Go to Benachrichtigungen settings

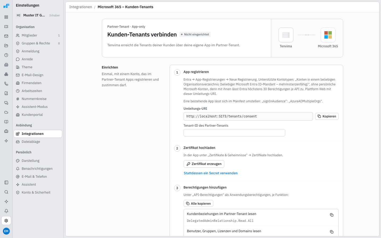pos(38,169)
